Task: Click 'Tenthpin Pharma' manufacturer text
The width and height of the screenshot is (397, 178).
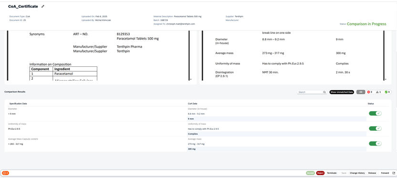Action: click(x=129, y=47)
